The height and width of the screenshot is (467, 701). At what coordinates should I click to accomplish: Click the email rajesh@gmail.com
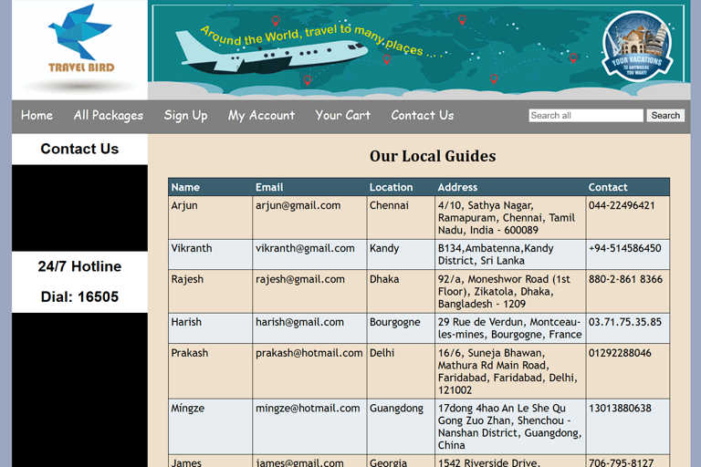click(x=300, y=279)
